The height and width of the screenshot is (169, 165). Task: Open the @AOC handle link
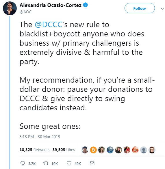25,12
